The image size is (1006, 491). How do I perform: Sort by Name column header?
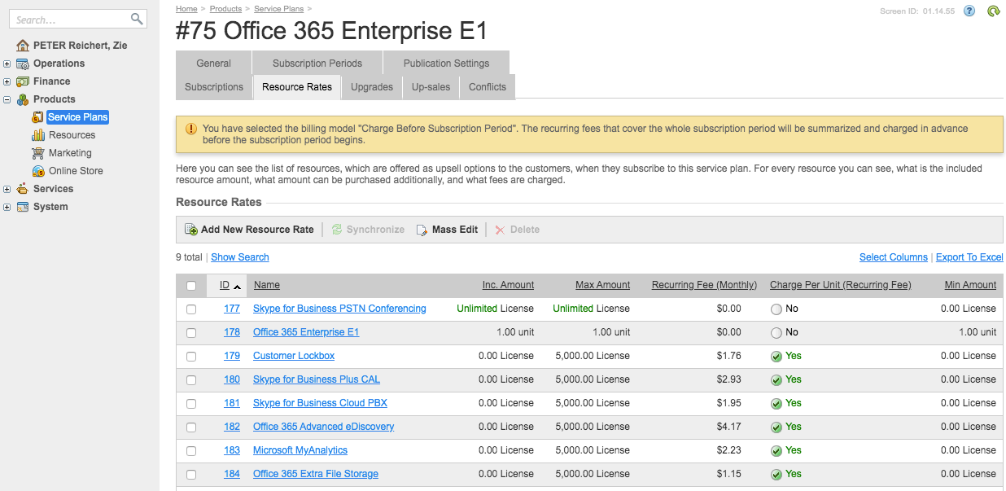click(266, 285)
